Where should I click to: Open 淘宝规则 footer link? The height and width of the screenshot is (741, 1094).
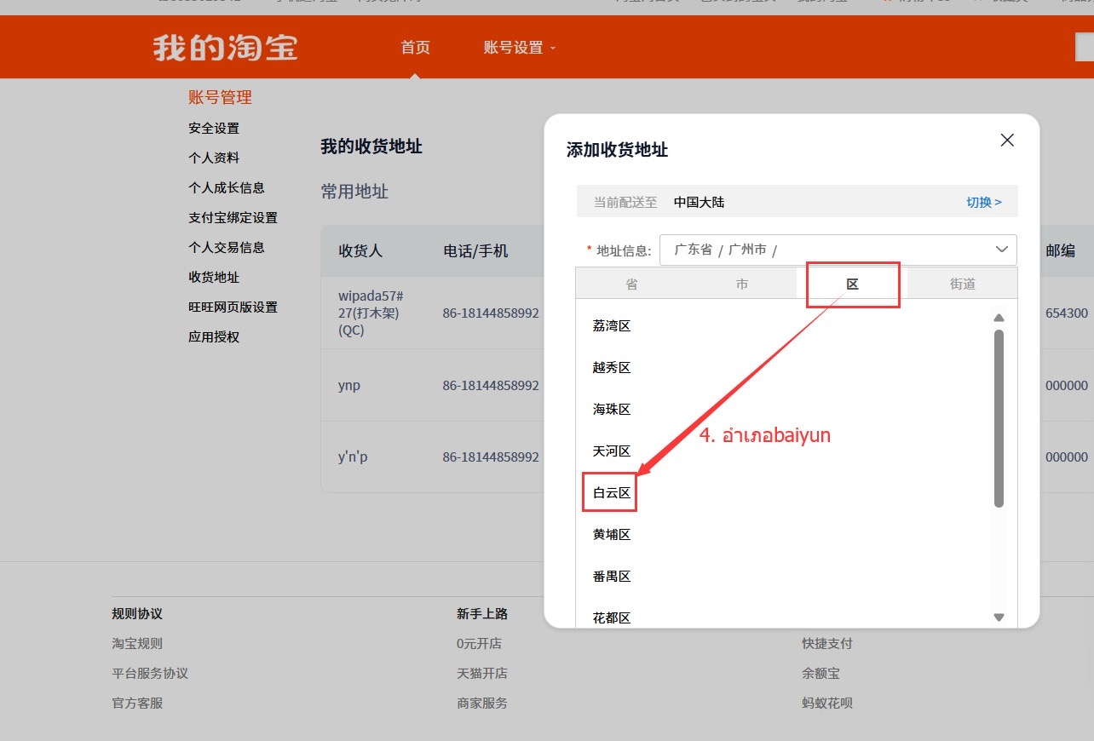(137, 643)
